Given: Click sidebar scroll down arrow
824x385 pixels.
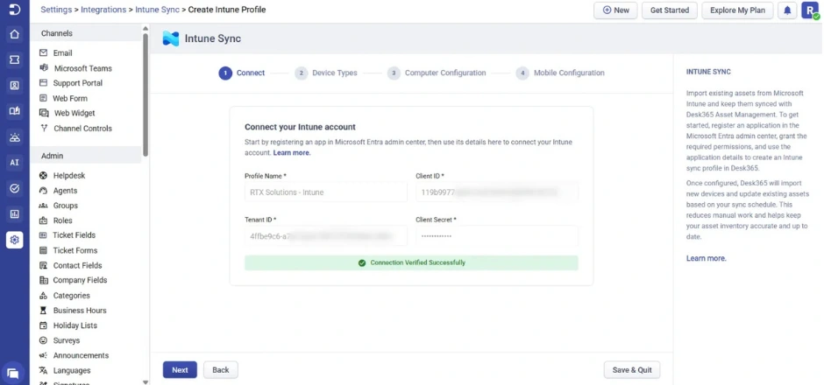Looking at the screenshot, I should pyautogui.click(x=146, y=381).
